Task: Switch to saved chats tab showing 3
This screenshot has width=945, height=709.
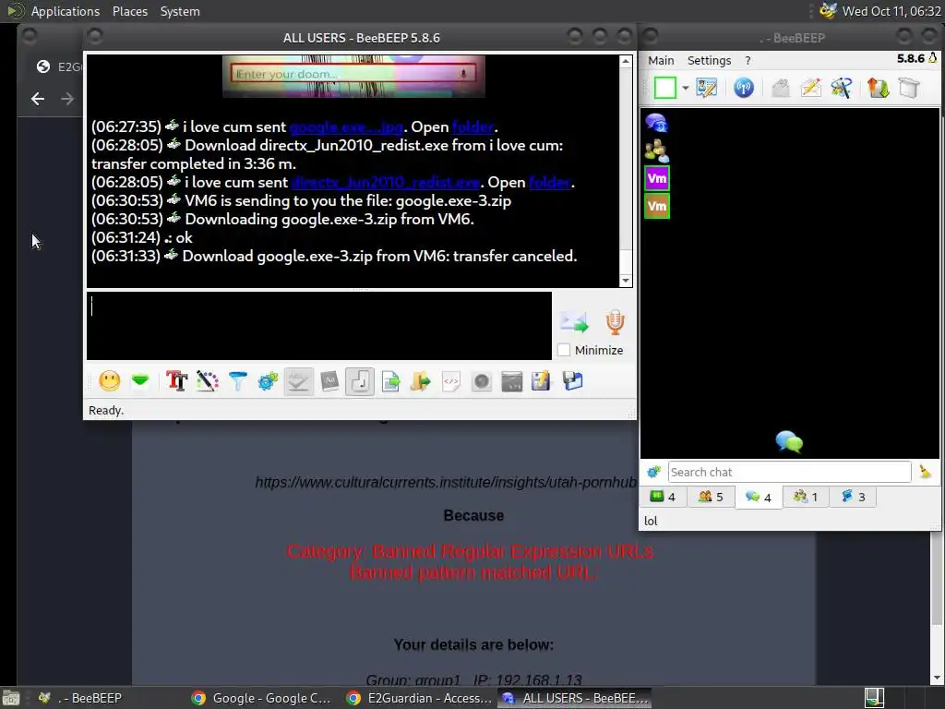Action: [x=853, y=497]
